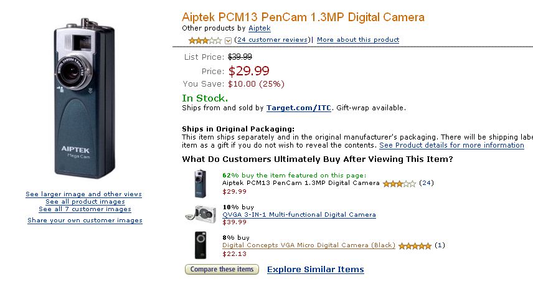Click the black Digital Concepts camera thumbnail

(x=200, y=245)
